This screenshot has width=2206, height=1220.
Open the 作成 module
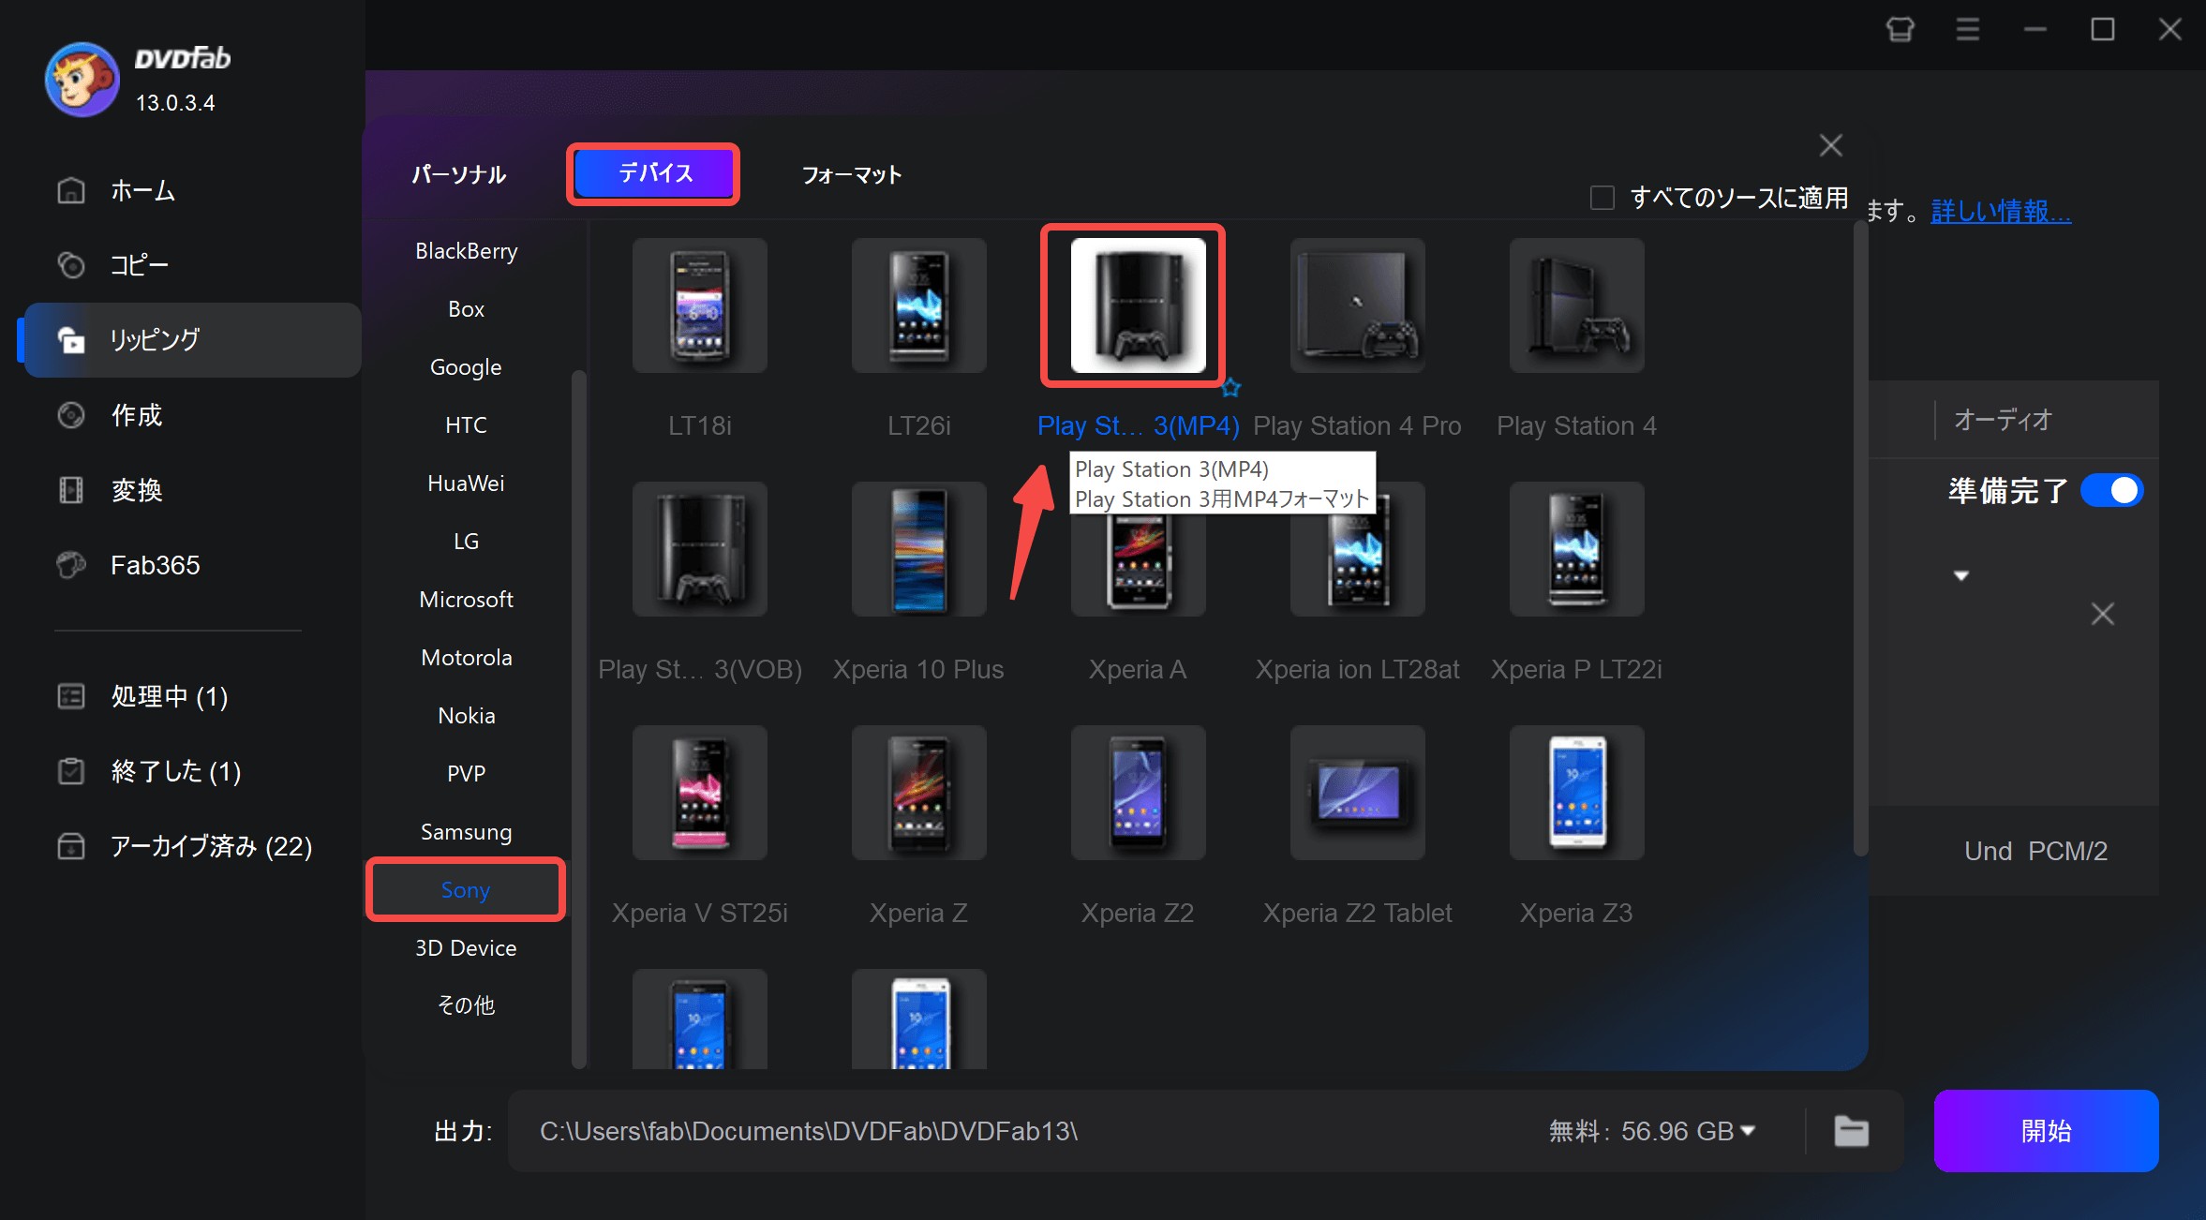coord(136,415)
